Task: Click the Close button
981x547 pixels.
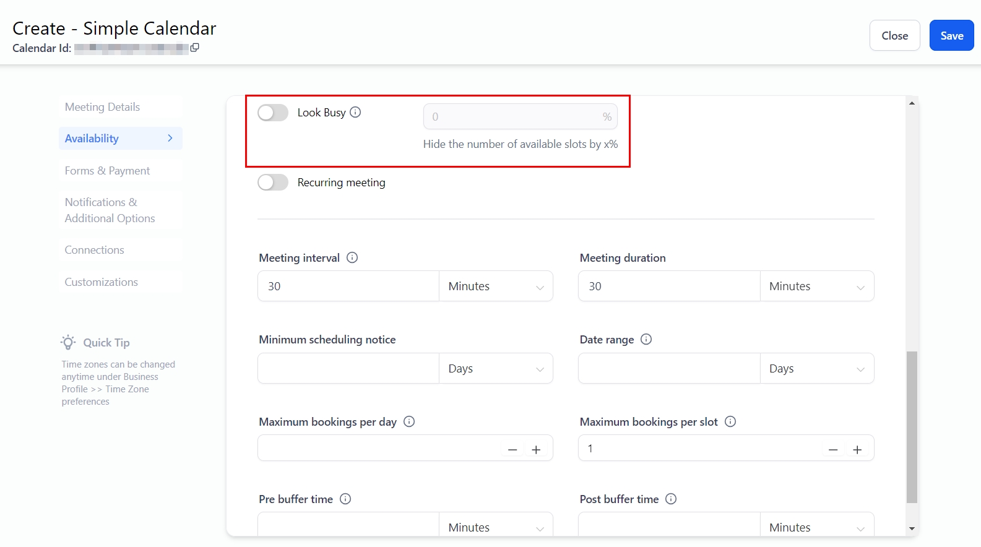Action: tap(894, 36)
